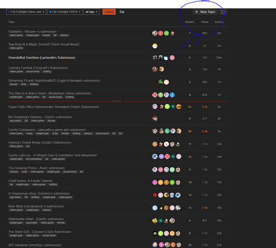Sort topics by Views column header
This screenshot has width=276, height=248.
[205, 22]
